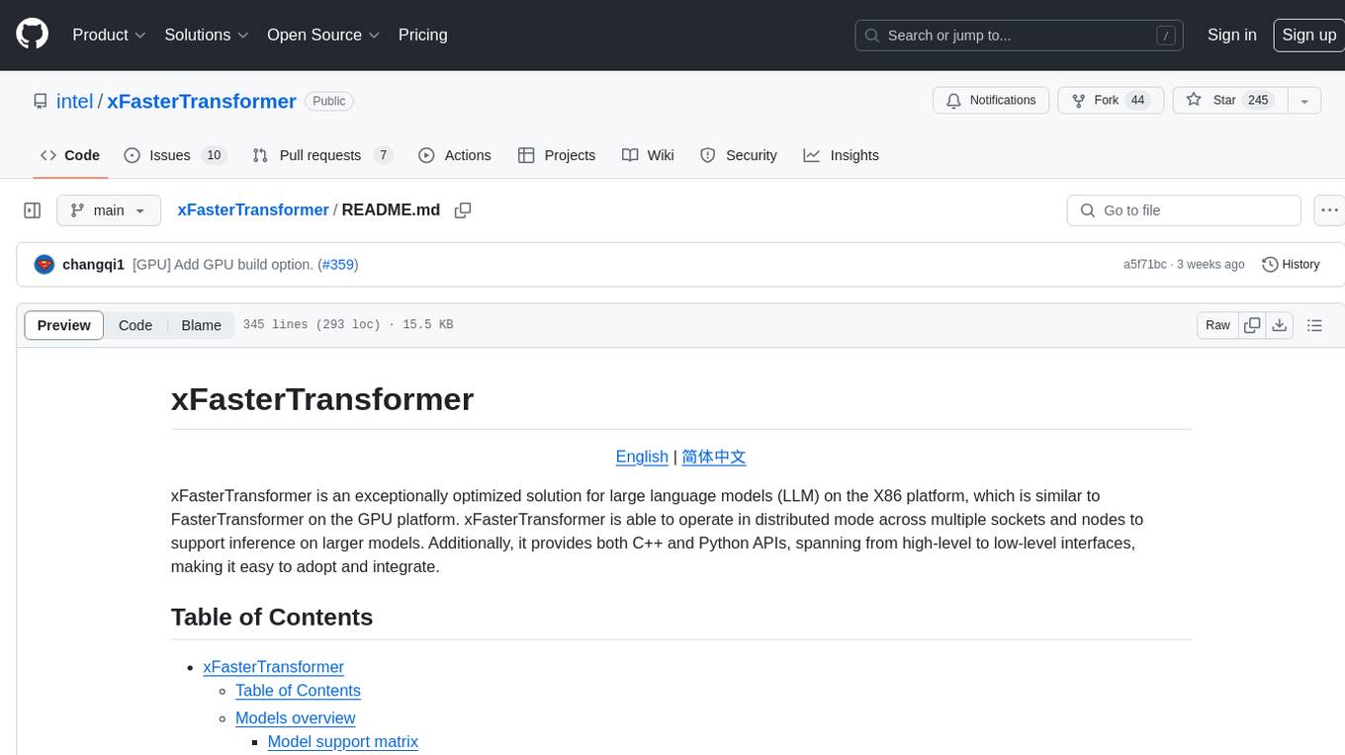Screen dimensions: 1345x755
Task: Download the raw file
Action: (x=1280, y=325)
